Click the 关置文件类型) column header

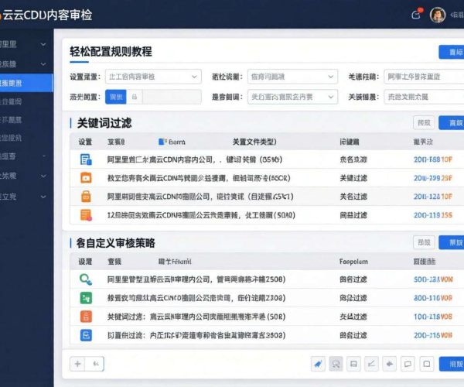coord(254,142)
